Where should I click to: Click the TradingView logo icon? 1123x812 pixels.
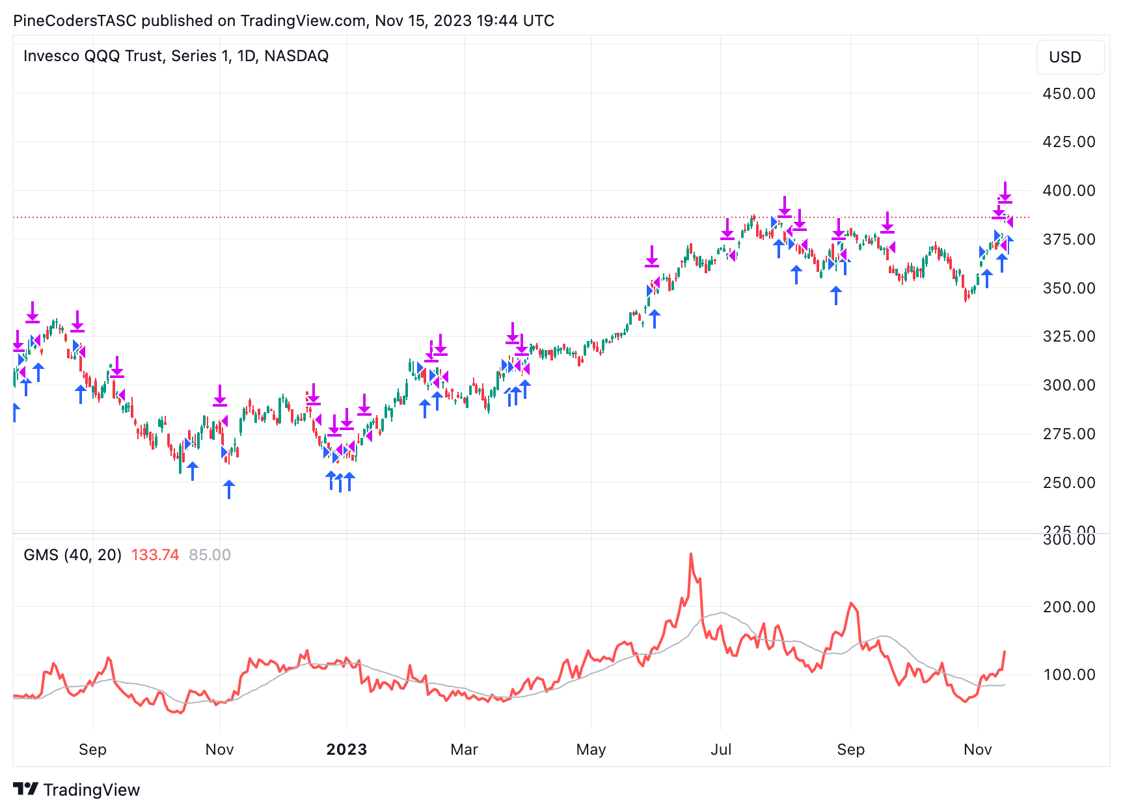[x=26, y=789]
